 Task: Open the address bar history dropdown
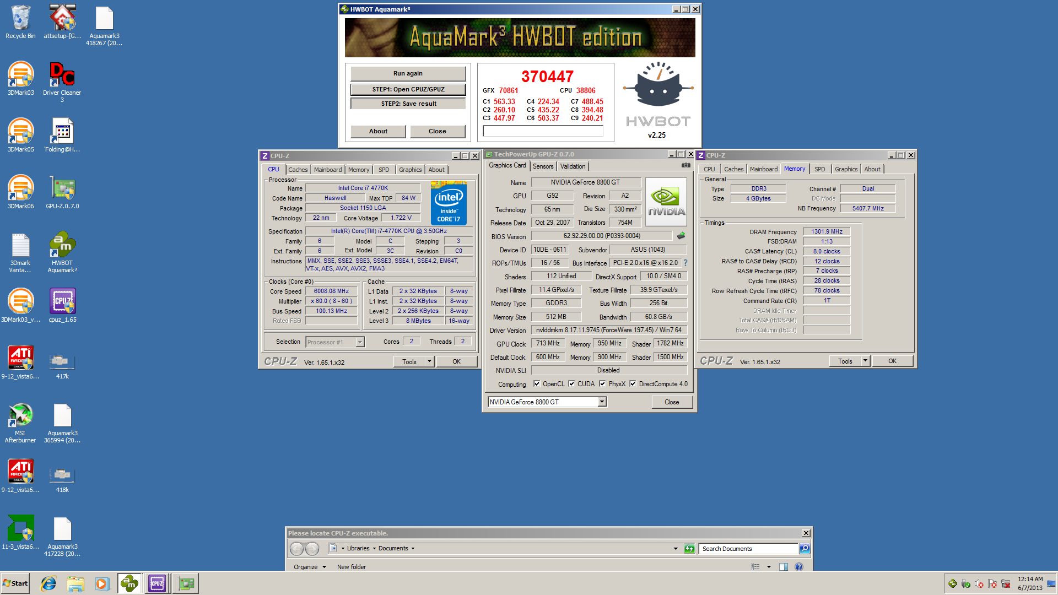pos(676,549)
